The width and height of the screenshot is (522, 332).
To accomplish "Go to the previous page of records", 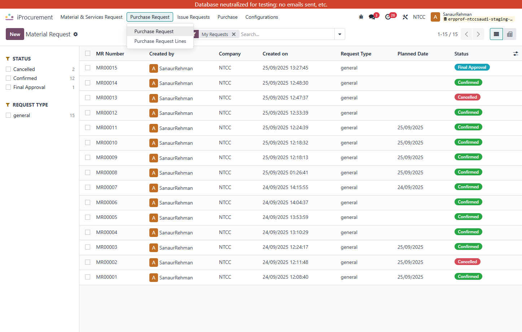I will (x=466, y=34).
